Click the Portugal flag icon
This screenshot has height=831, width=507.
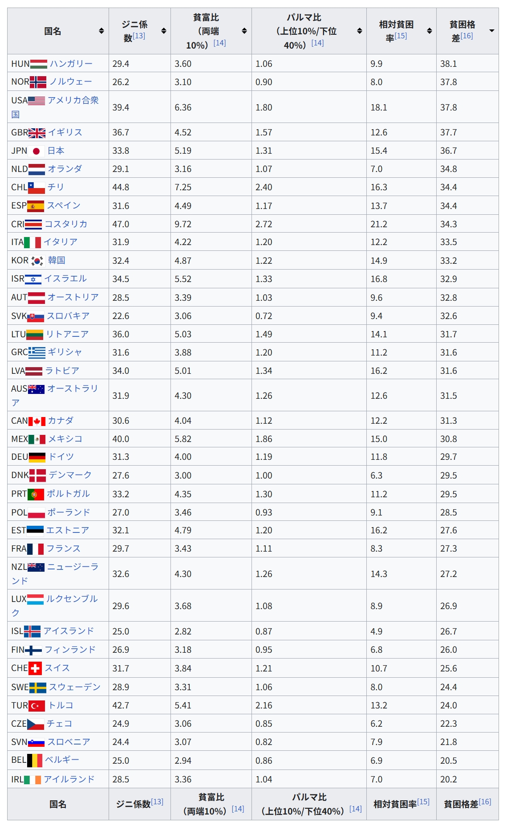[x=36, y=494]
